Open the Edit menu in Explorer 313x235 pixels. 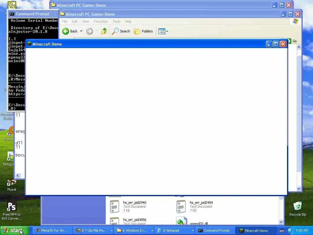[x=75, y=21]
